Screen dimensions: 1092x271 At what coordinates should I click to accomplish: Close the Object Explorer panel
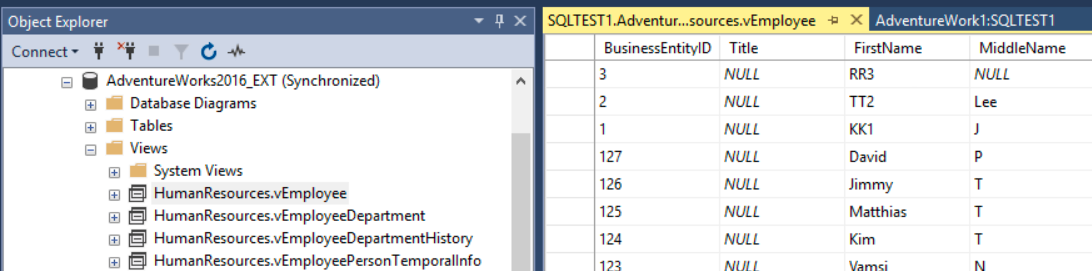(x=520, y=21)
